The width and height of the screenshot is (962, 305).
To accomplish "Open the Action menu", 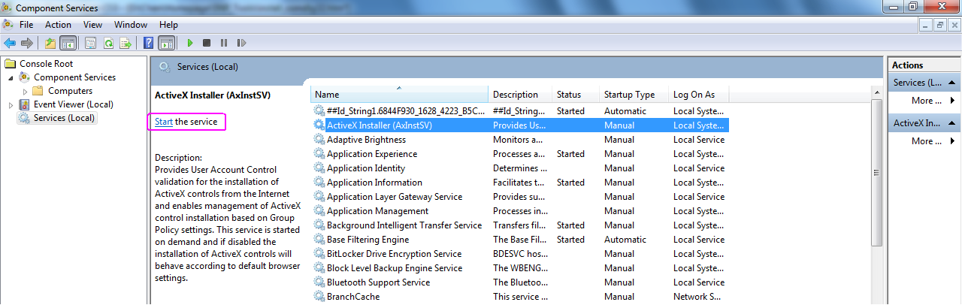I will point(58,25).
